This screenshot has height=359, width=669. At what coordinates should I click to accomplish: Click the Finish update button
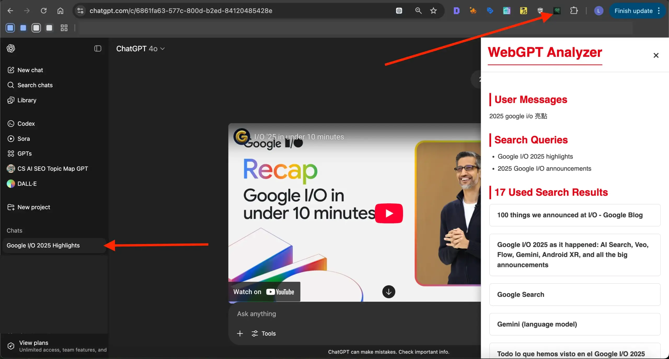pyautogui.click(x=633, y=11)
